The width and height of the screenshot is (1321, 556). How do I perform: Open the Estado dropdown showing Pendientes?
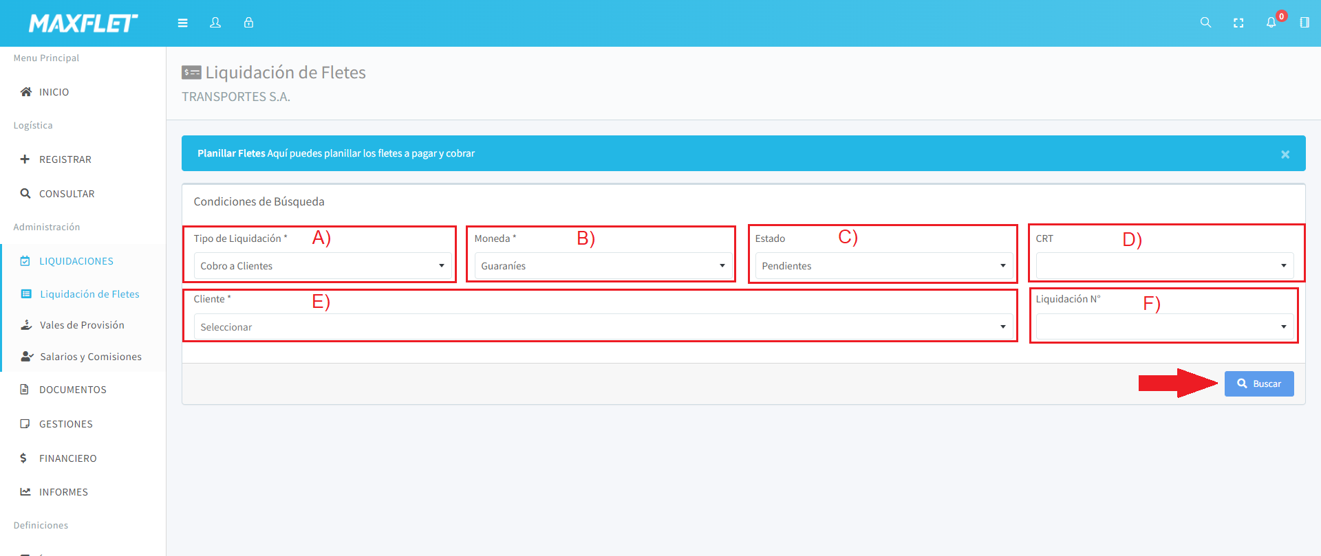click(x=883, y=266)
